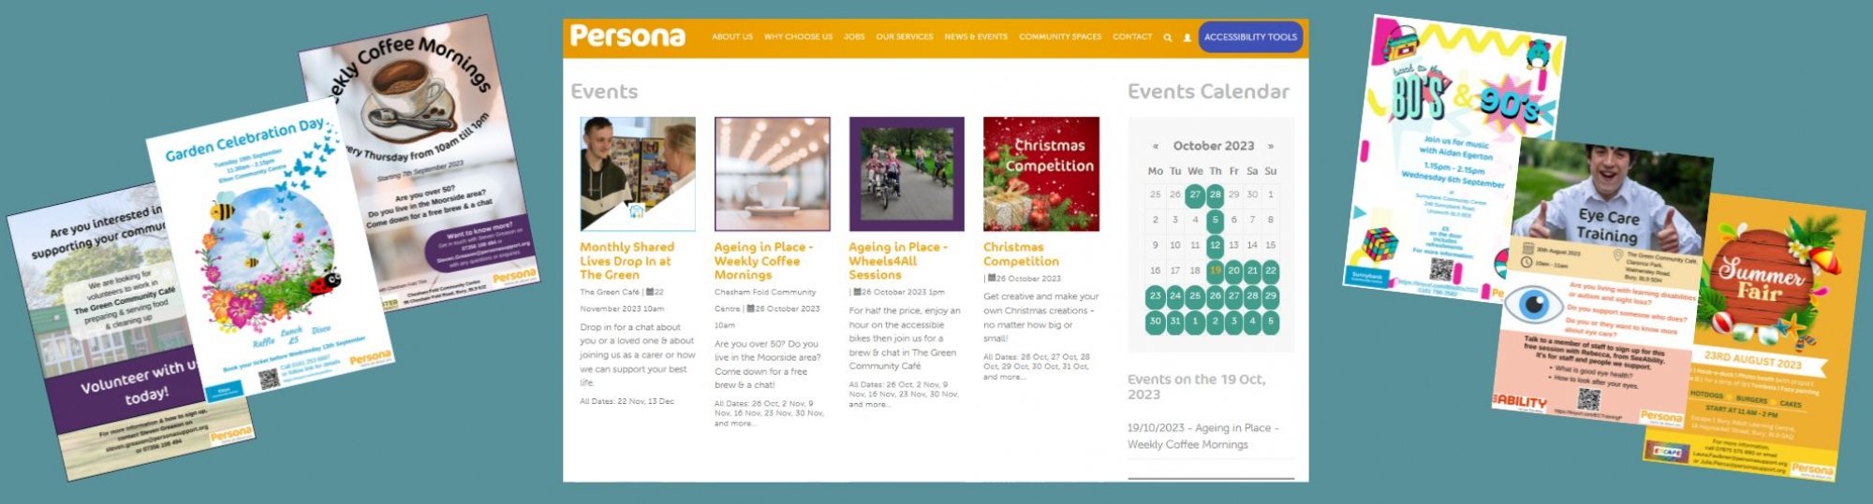Click 'Events on the 19 Oct, 2023' heading

(x=1196, y=386)
